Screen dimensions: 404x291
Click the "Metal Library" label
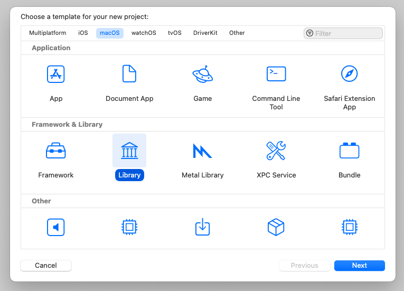point(202,175)
